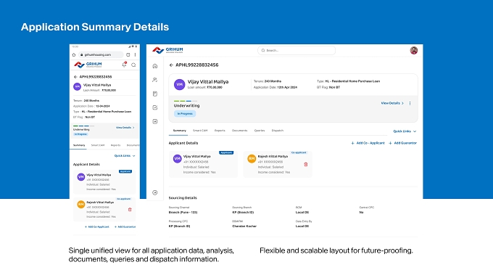Click the large VM avatar in desktop header card
493x278 pixels.
click(x=180, y=84)
